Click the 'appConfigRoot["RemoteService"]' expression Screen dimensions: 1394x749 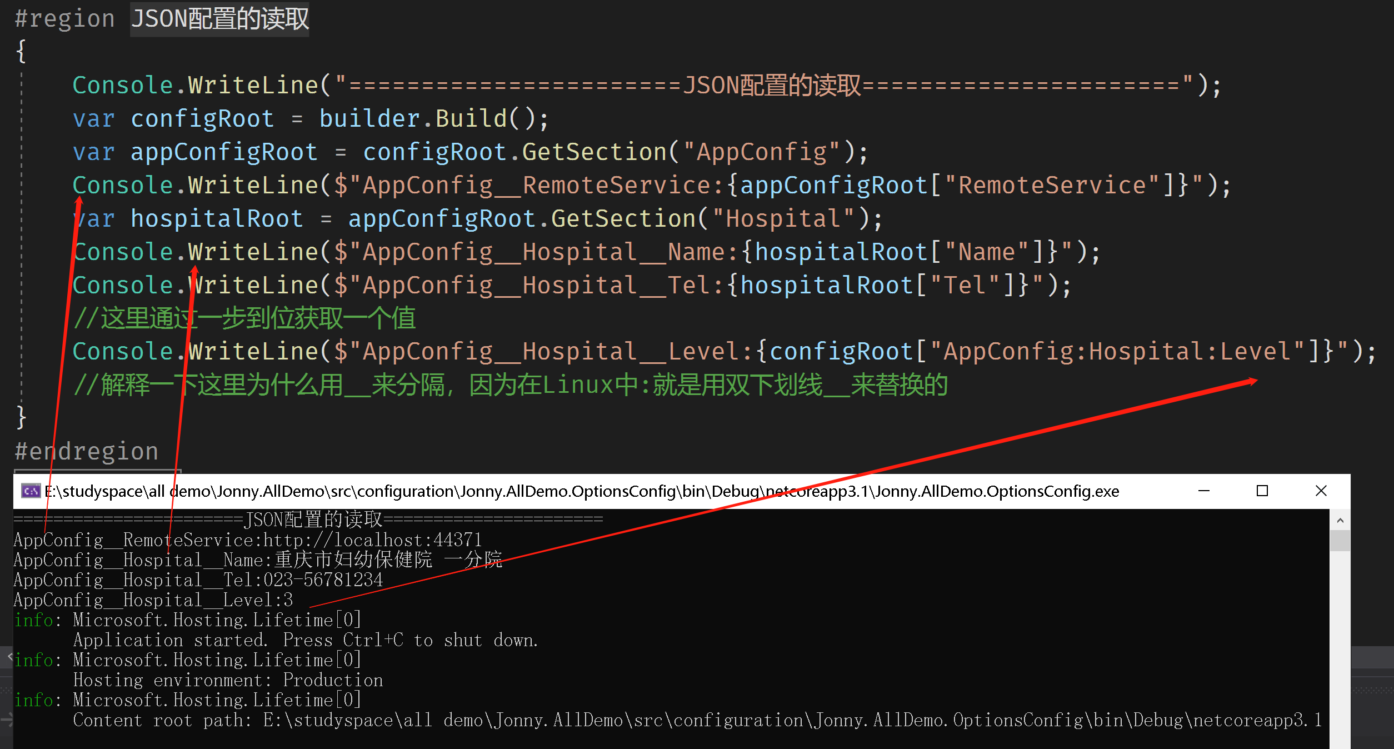(x=957, y=185)
